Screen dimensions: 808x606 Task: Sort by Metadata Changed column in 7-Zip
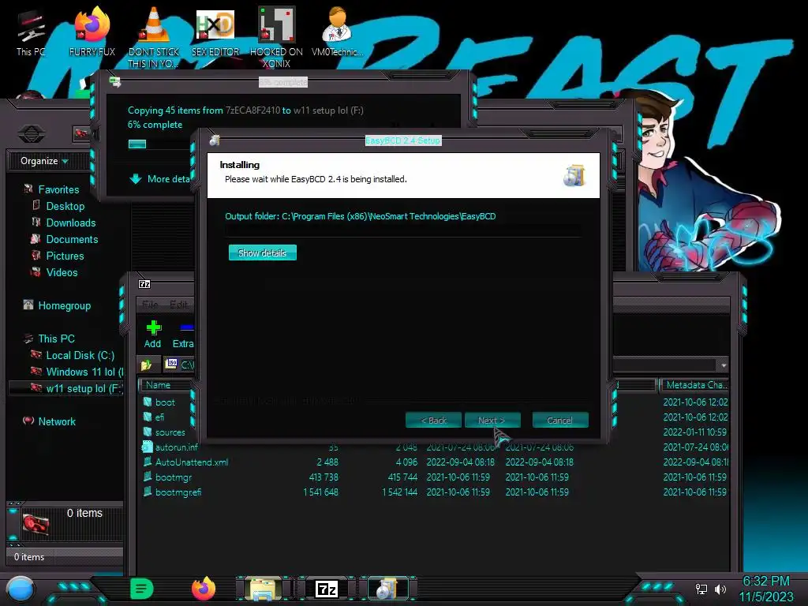(x=694, y=385)
